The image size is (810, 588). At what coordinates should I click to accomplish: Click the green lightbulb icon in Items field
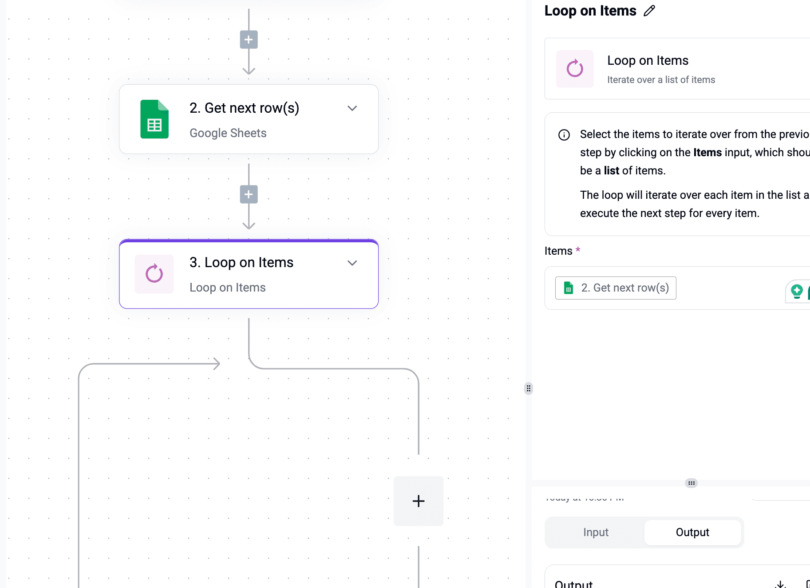coord(797,291)
